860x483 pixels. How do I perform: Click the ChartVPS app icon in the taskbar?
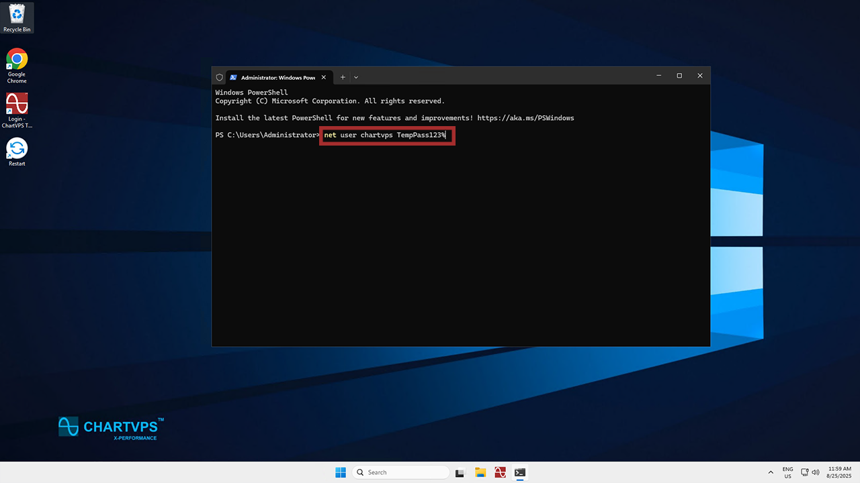[500, 472]
